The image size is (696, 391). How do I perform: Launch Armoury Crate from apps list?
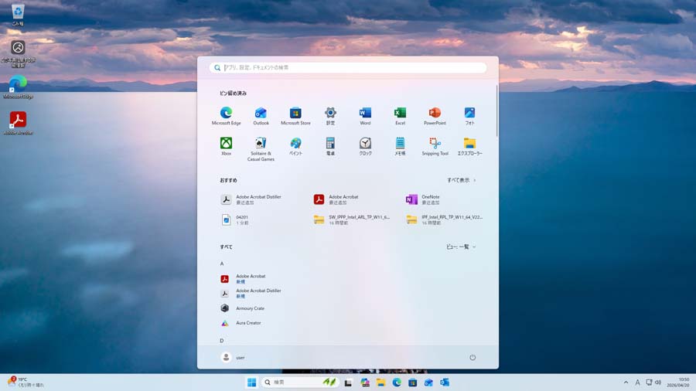[x=243, y=308]
